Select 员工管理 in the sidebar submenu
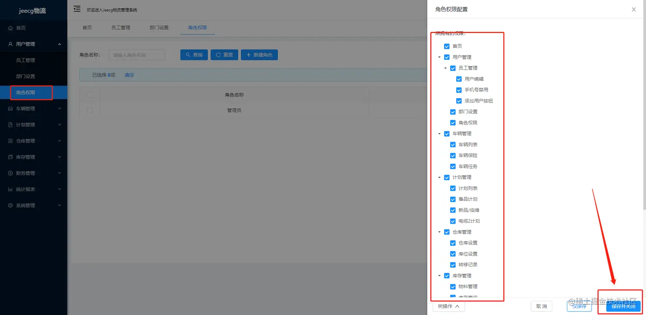The width and height of the screenshot is (646, 315). pos(33,60)
